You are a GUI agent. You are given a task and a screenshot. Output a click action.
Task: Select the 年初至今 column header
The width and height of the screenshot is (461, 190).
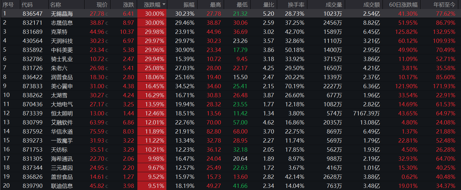[444, 5]
